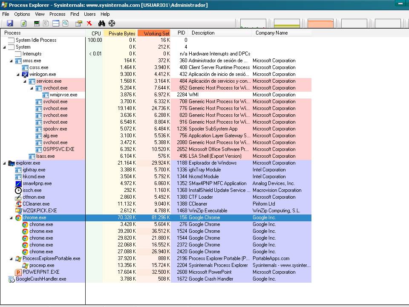Toggle the process tree view icon
The image size is (409, 307).
click(x=46, y=23)
